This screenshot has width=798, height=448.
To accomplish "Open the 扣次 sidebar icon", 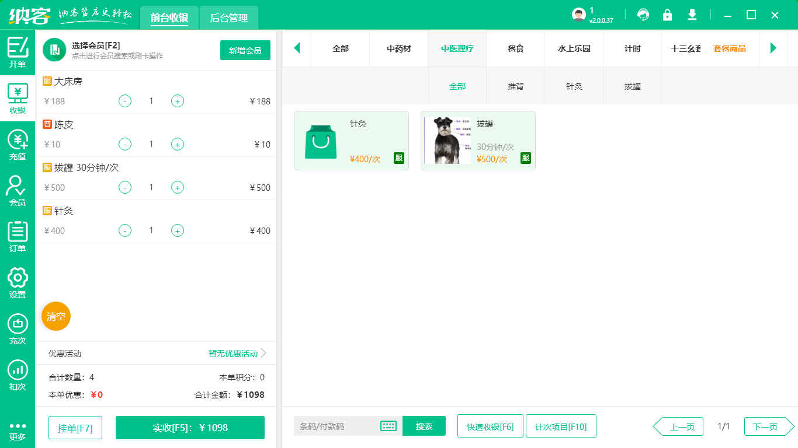I will tap(18, 373).
